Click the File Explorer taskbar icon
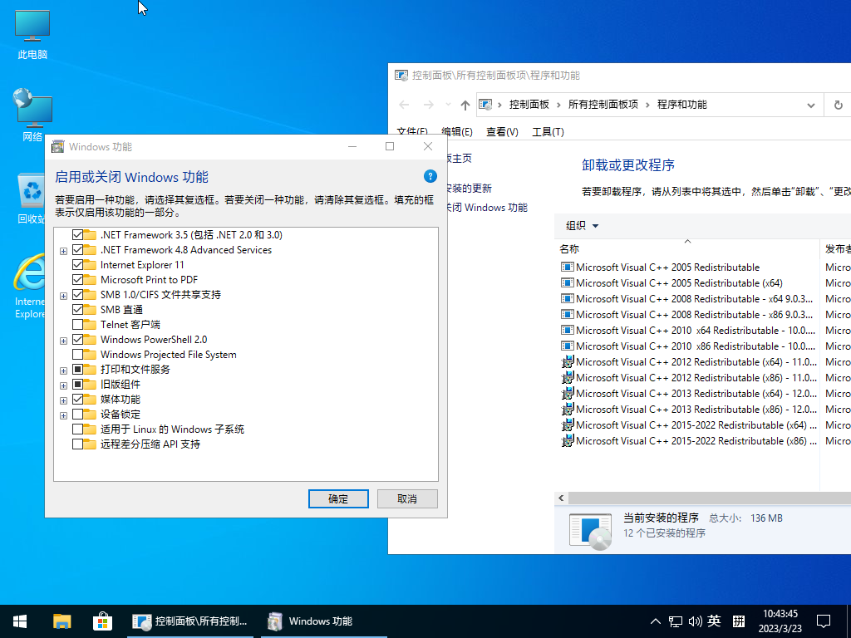The image size is (851, 638). pos(61,621)
